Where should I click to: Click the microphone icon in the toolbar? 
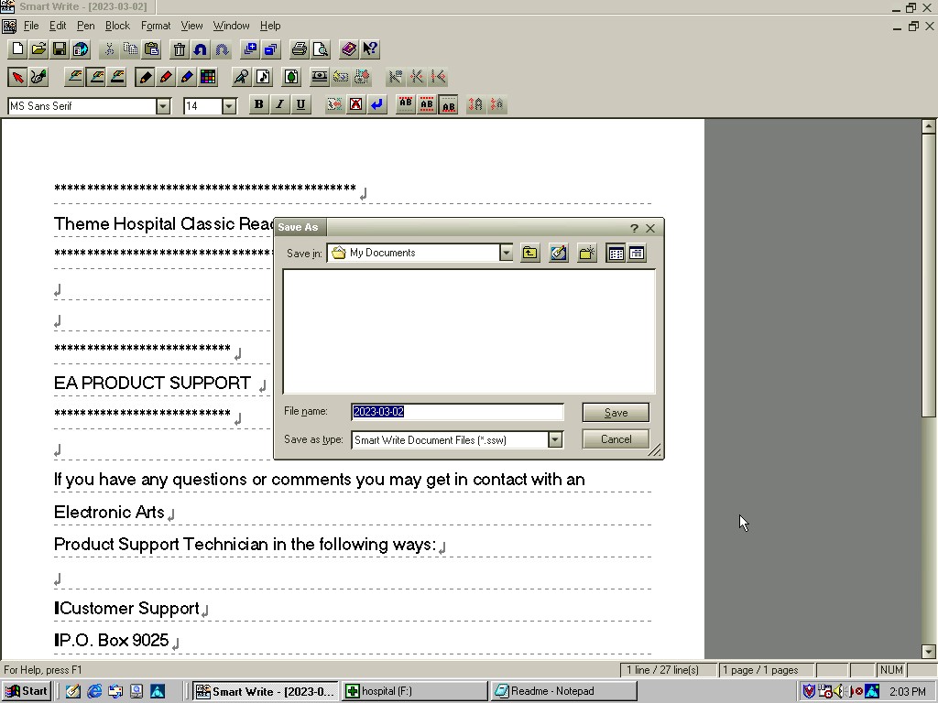[x=241, y=78]
